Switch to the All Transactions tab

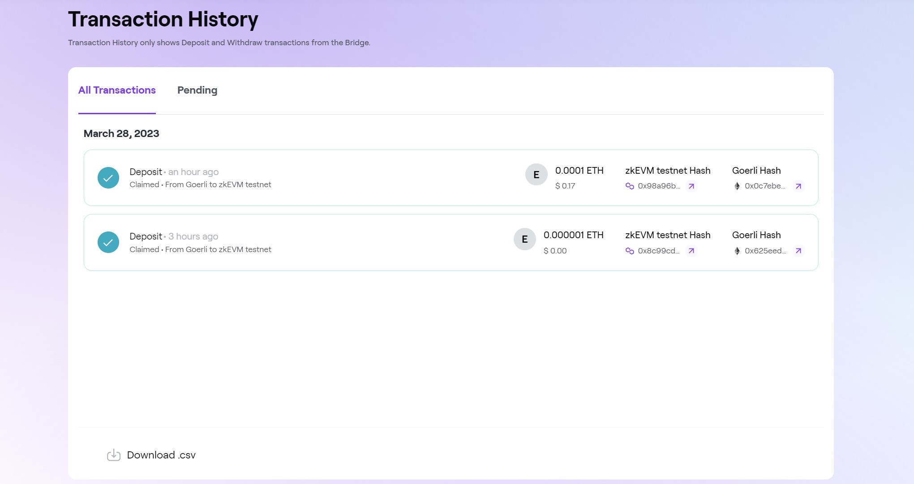pos(117,90)
